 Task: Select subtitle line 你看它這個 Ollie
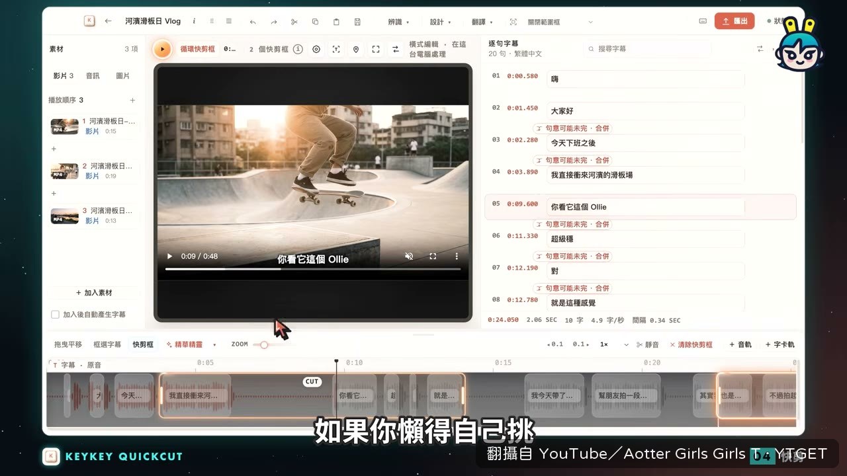[x=641, y=207]
